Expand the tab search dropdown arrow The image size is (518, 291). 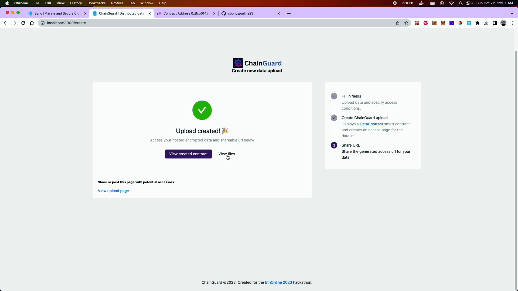512,13
